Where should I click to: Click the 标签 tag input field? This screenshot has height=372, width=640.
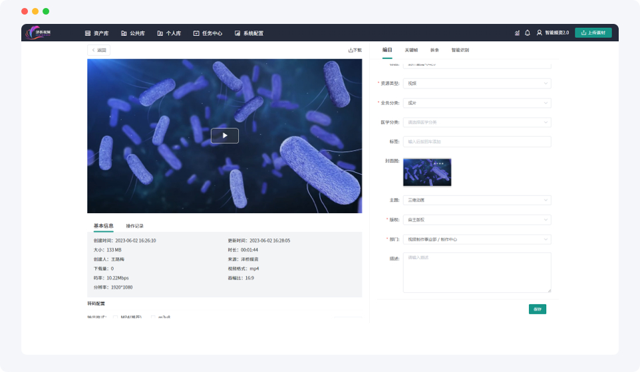477,141
